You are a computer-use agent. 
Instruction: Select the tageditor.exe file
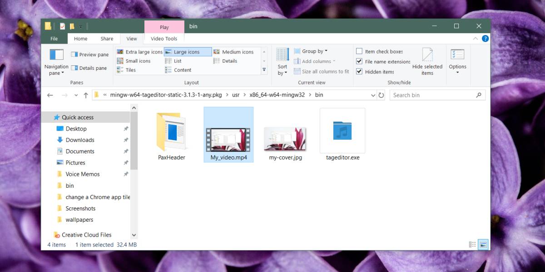pyautogui.click(x=342, y=135)
